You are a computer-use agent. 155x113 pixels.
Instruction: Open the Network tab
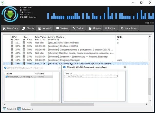tap(45, 28)
